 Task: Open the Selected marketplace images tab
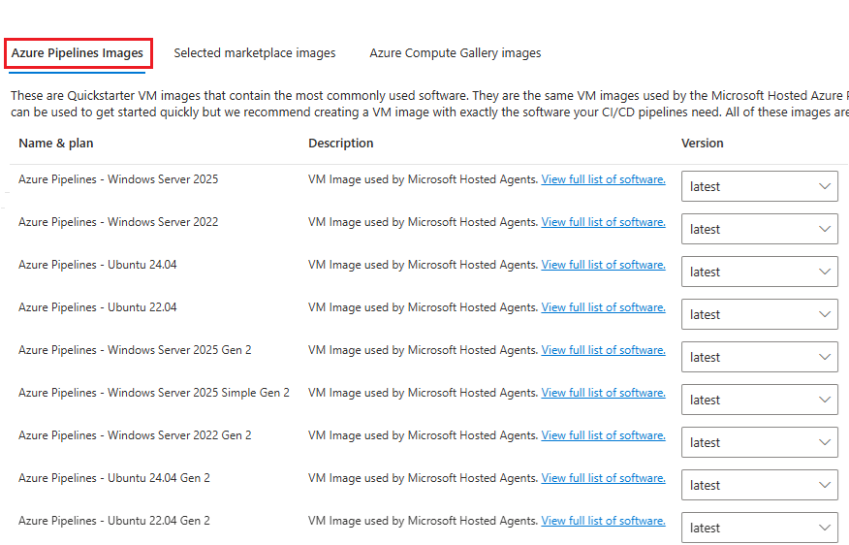coord(255,53)
